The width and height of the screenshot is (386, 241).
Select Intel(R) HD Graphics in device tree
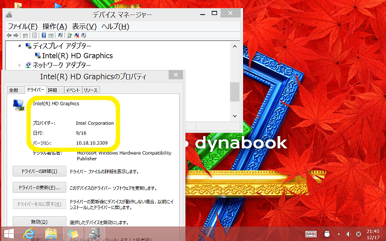click(x=77, y=56)
